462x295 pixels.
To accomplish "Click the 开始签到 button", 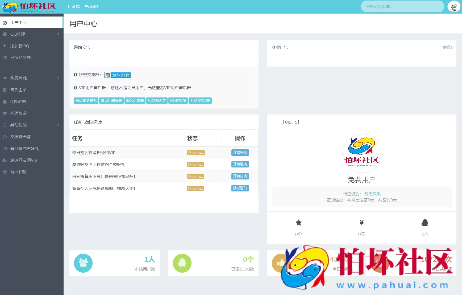I will coord(240,152).
